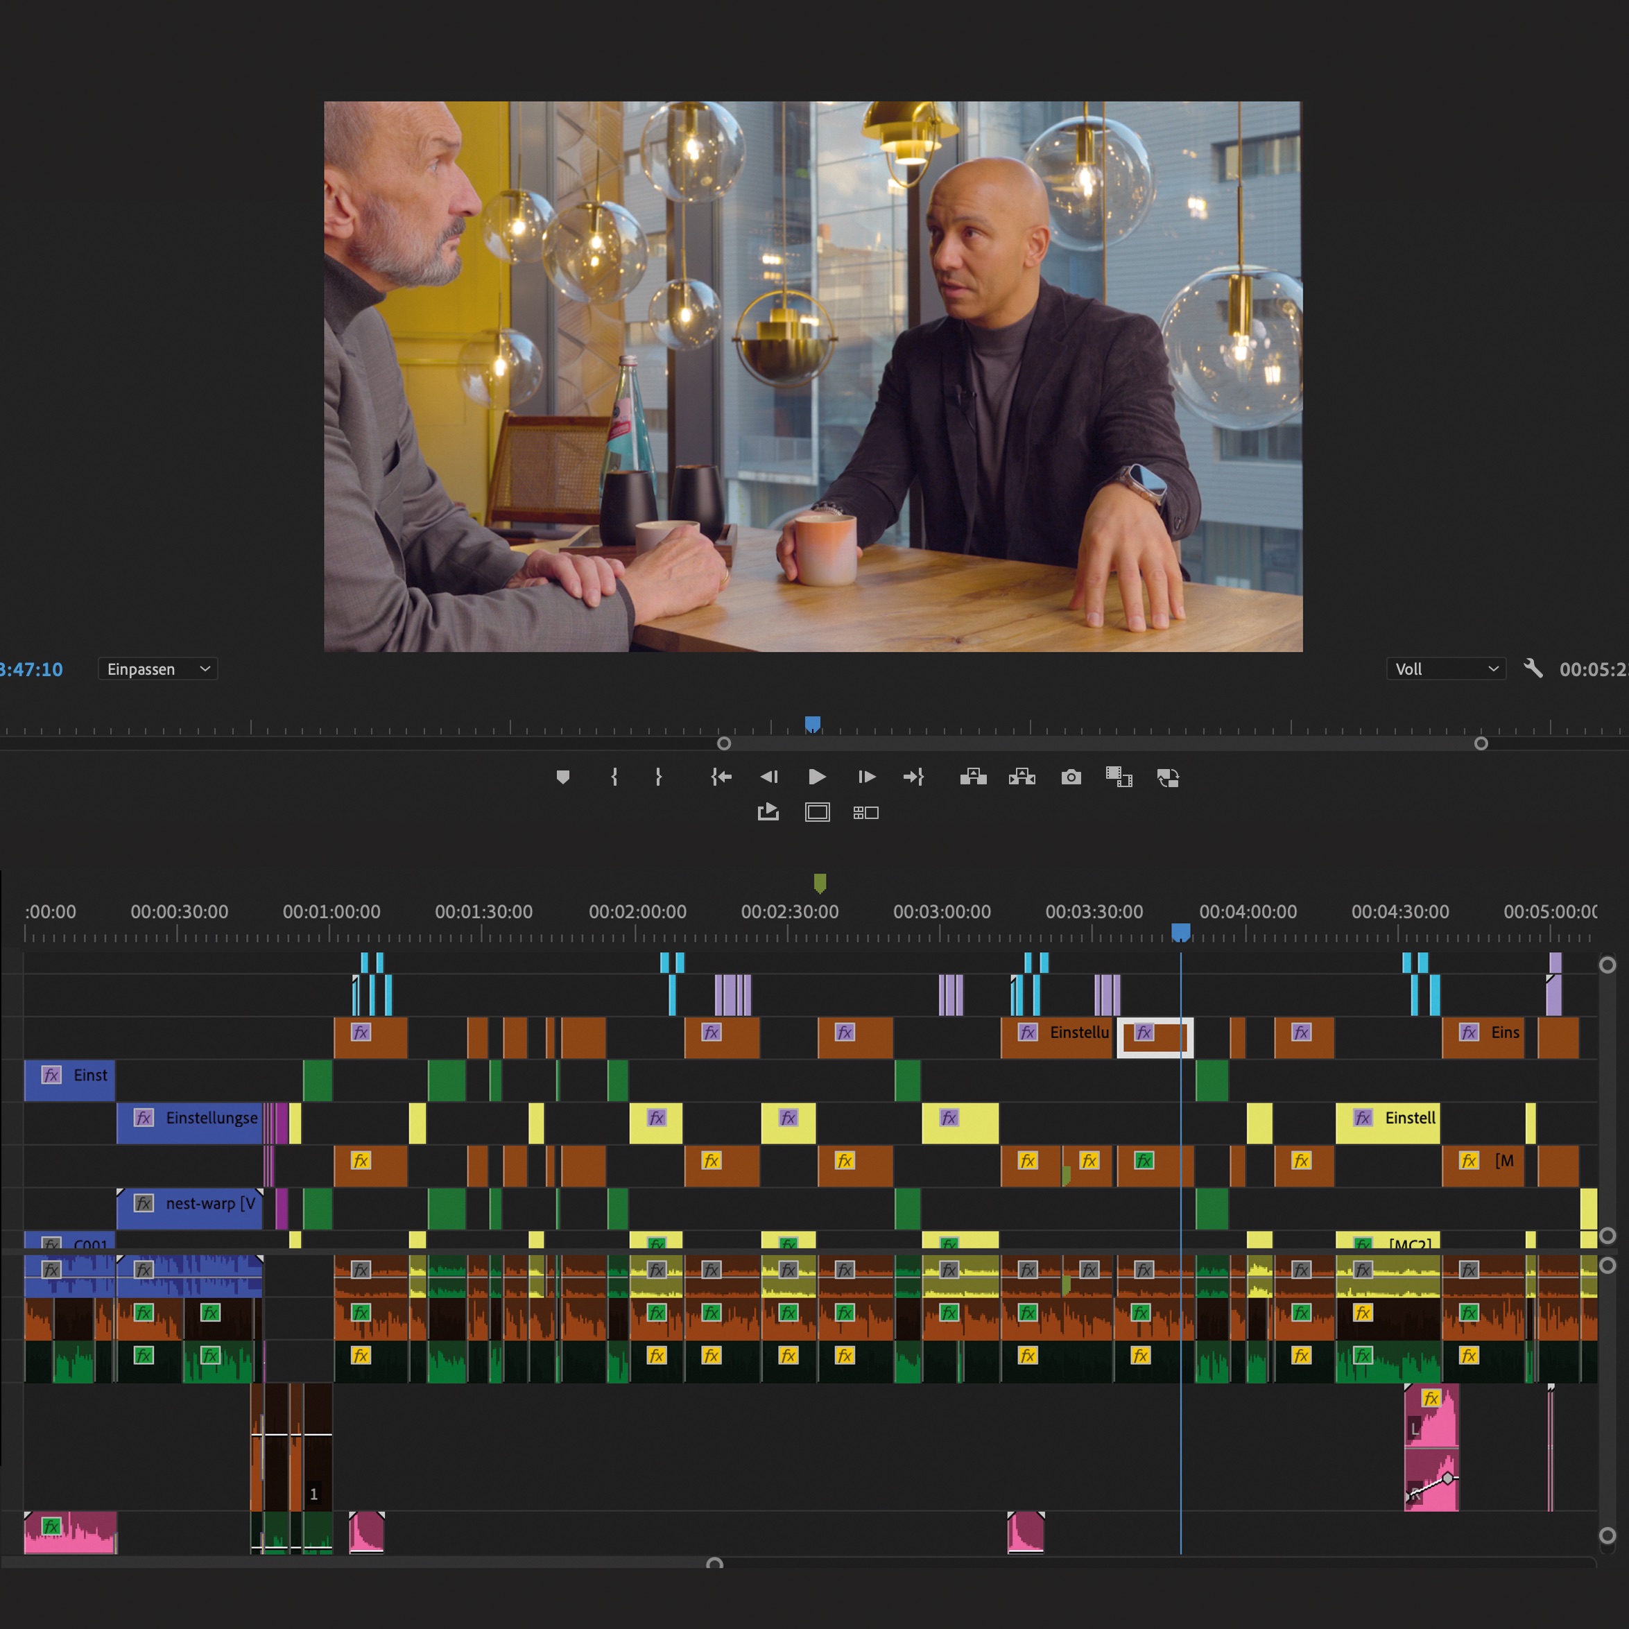Click the blue timeline playhead handle
The height and width of the screenshot is (1629, 1629).
(x=1180, y=932)
